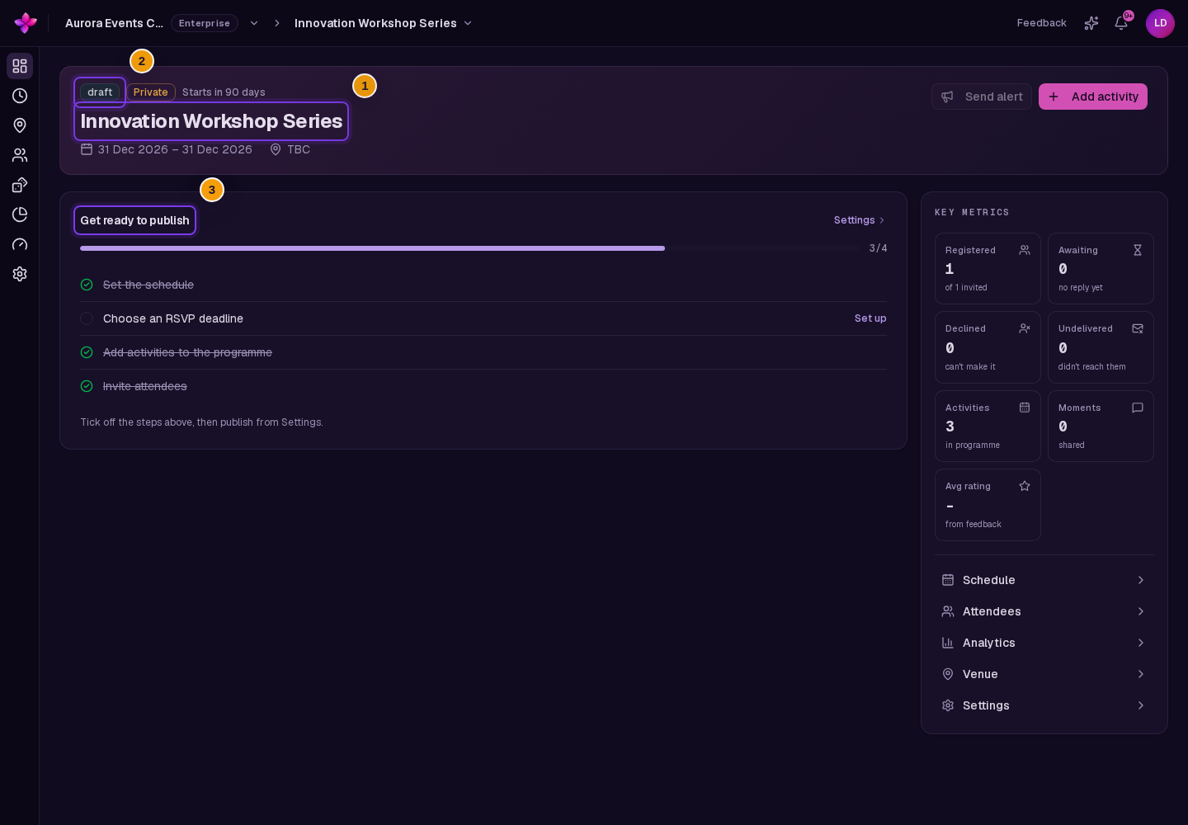Open the pie chart icon in sidebar

[20, 214]
